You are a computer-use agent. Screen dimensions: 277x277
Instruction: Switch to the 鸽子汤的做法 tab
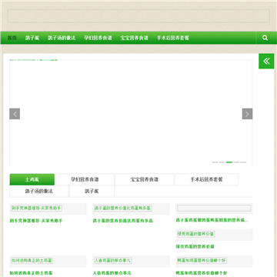(x=39, y=192)
